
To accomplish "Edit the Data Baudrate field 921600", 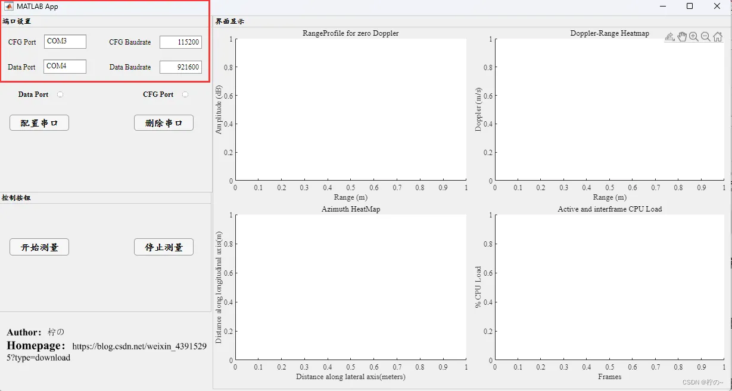I will (x=180, y=67).
